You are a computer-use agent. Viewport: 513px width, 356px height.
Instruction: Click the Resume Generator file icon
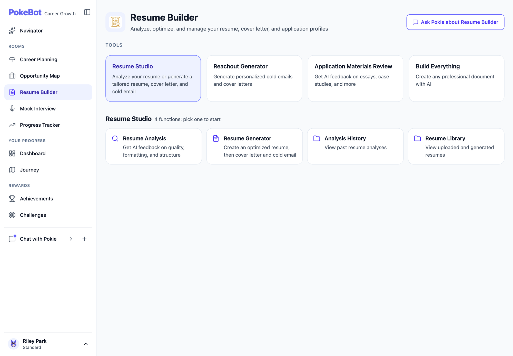[216, 138]
